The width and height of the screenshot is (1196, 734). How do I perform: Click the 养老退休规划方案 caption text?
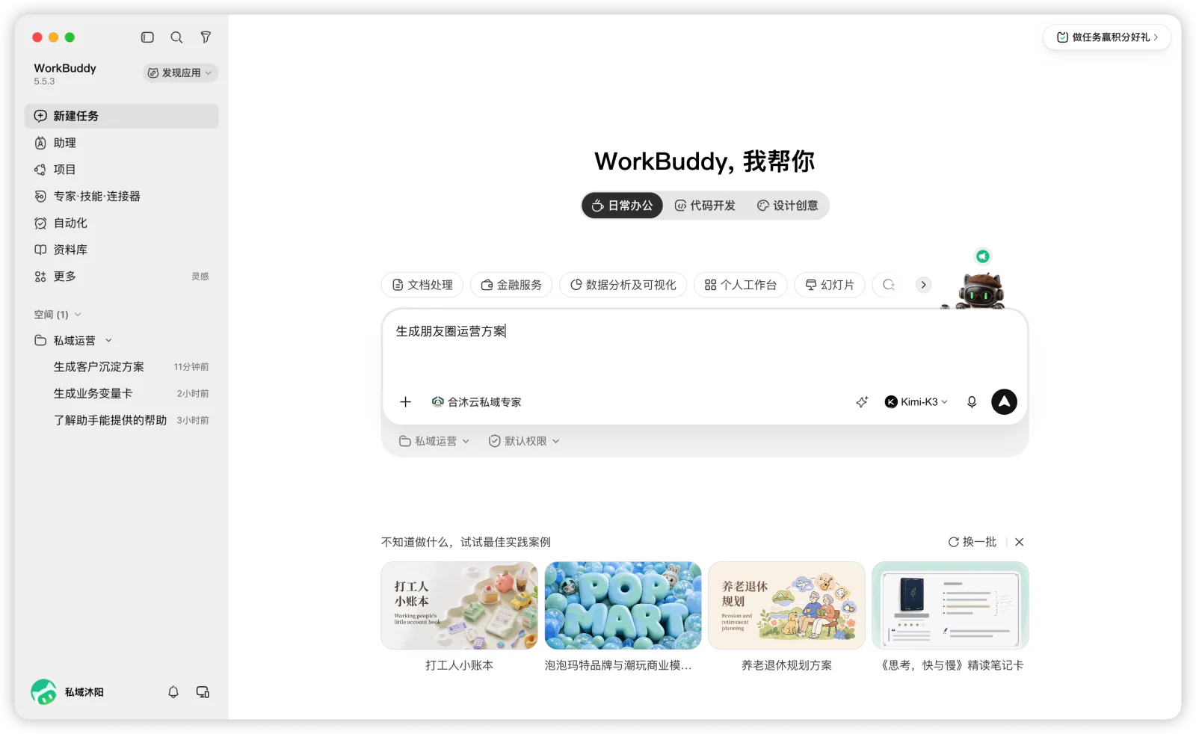(786, 665)
